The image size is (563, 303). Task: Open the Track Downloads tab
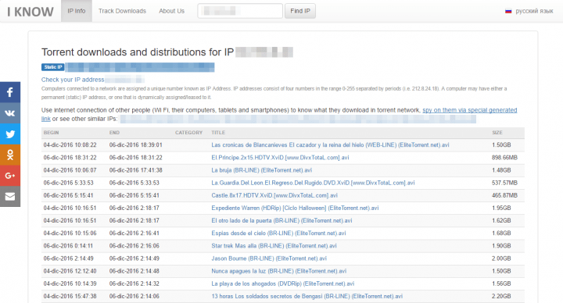point(122,11)
